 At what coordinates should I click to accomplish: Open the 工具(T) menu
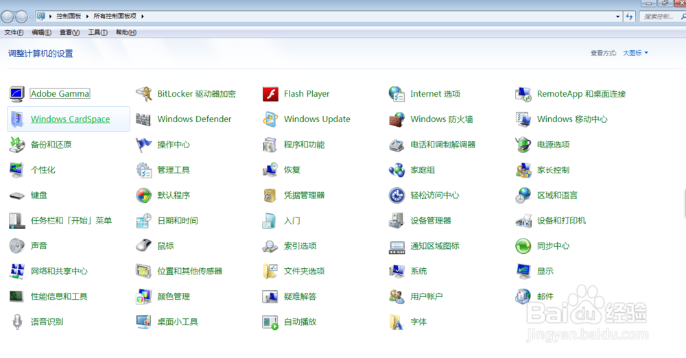coord(97,32)
